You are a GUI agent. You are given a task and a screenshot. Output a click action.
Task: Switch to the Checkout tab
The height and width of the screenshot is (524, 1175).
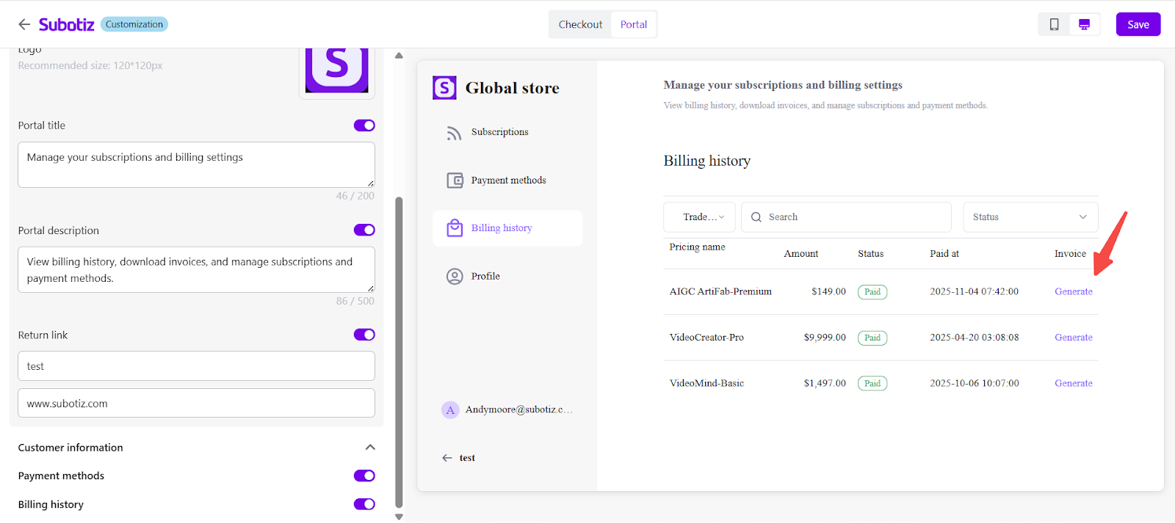click(580, 24)
